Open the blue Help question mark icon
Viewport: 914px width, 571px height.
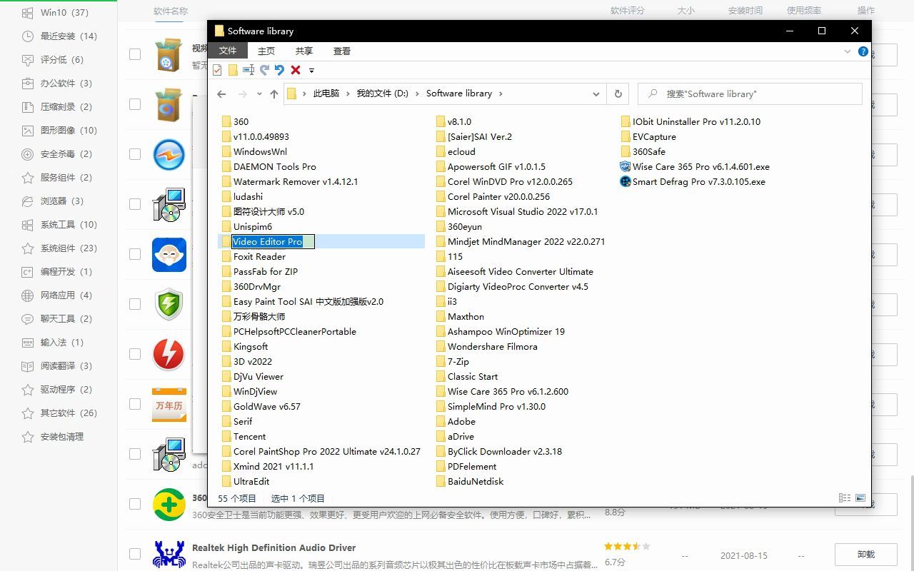coord(863,51)
